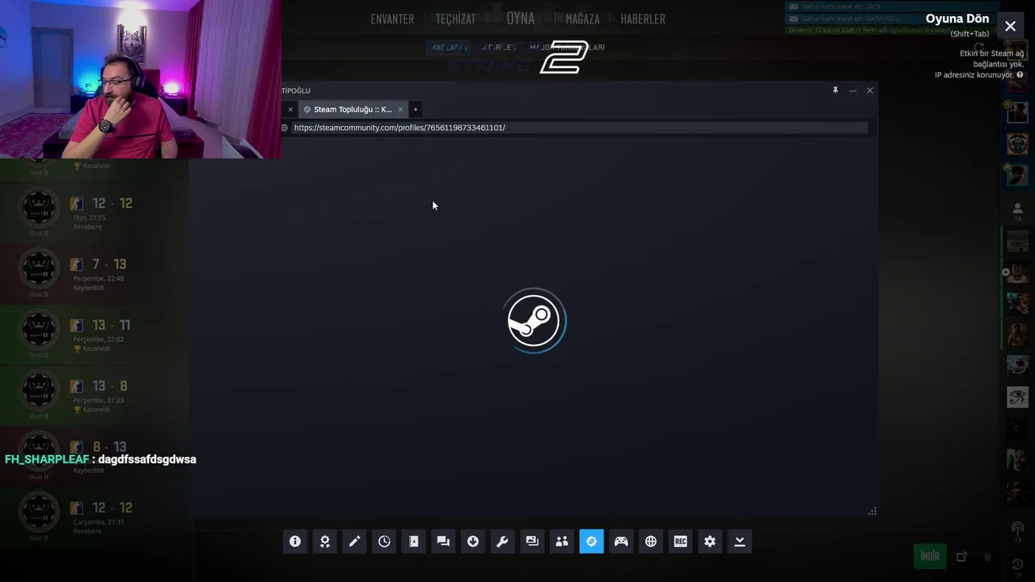Select the OYNA menu

click(x=521, y=18)
